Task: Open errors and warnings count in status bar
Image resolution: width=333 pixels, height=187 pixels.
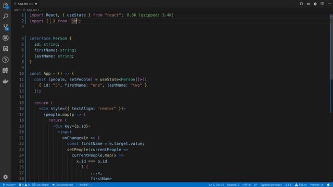Action: (24, 185)
